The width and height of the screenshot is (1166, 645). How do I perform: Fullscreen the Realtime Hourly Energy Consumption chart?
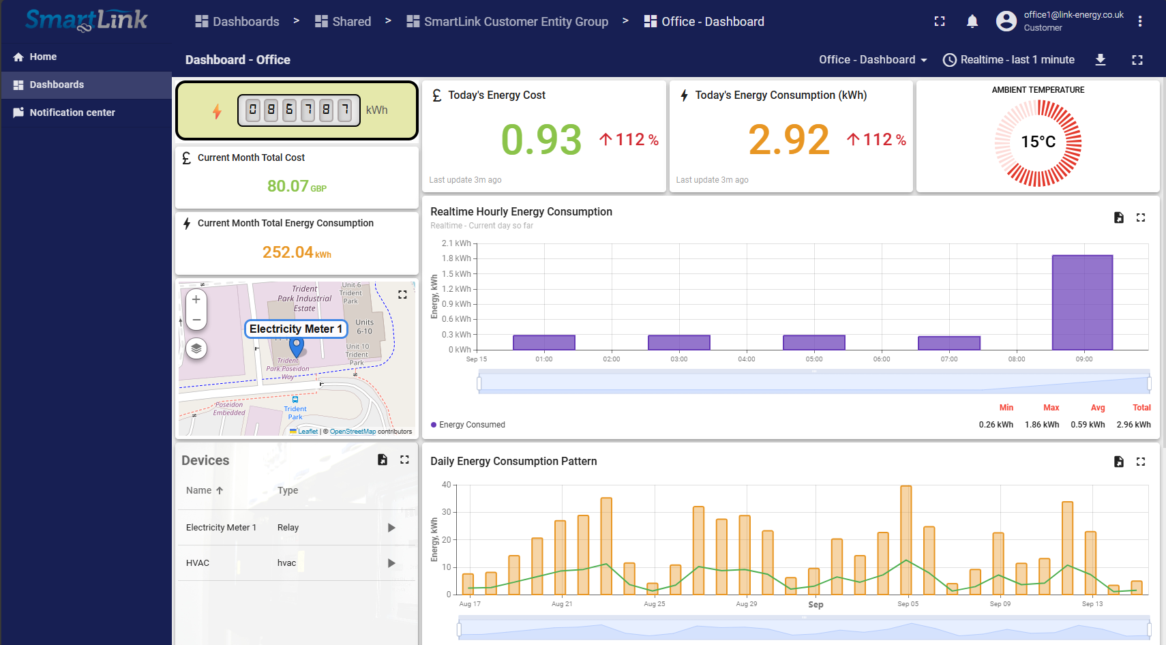[1141, 217]
